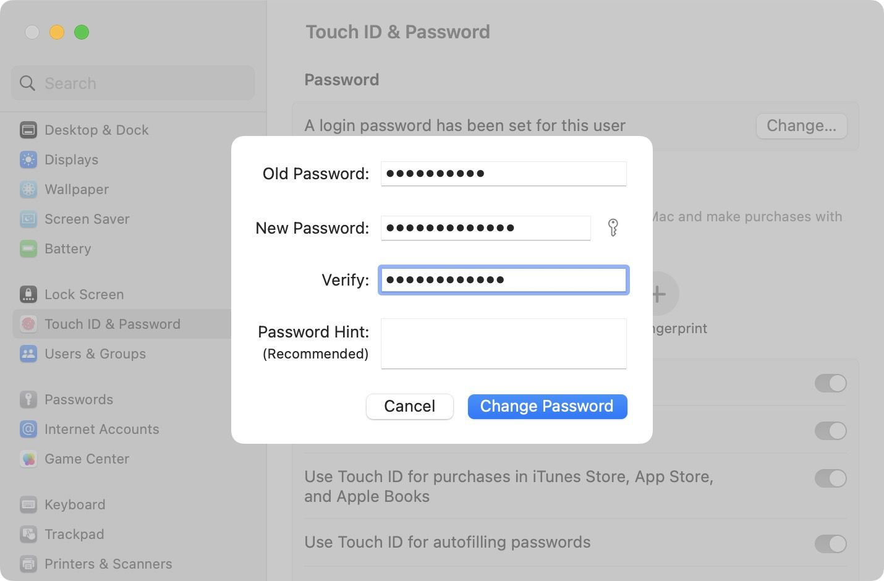884x581 pixels.
Task: Click the Game Center icon
Action: pos(28,459)
